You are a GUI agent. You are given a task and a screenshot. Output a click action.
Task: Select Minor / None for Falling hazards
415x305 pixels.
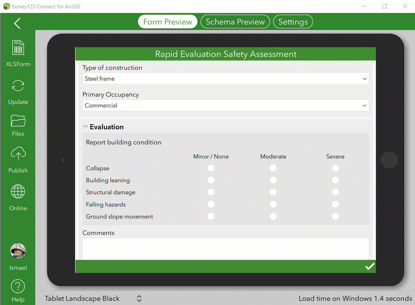click(x=211, y=204)
